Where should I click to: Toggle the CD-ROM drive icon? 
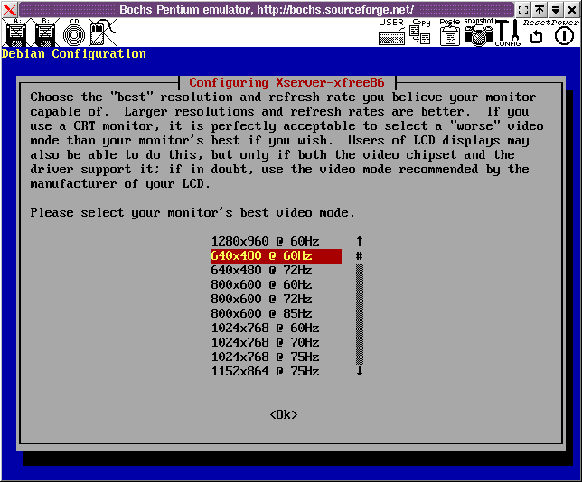tap(74, 33)
